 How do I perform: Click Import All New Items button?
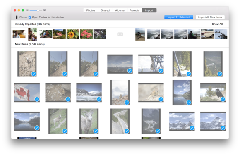click(x=210, y=17)
